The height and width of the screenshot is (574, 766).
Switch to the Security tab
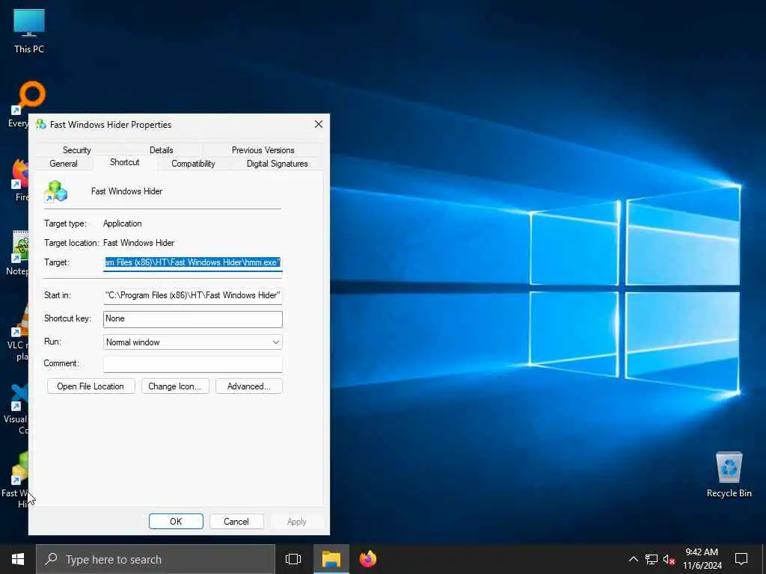(x=77, y=149)
